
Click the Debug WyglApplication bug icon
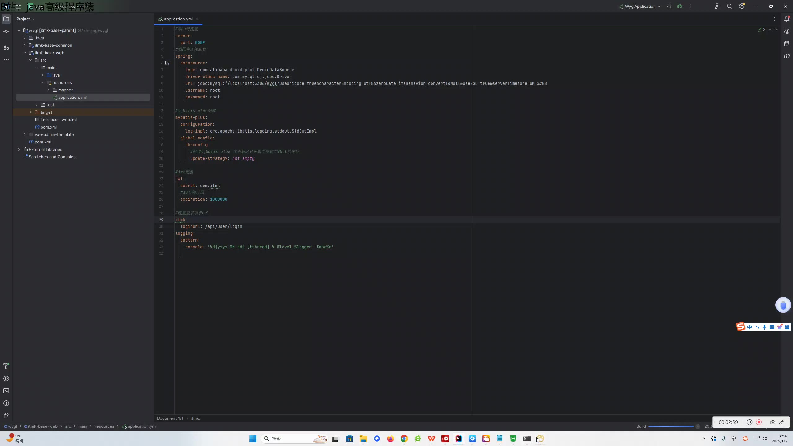pos(680,6)
